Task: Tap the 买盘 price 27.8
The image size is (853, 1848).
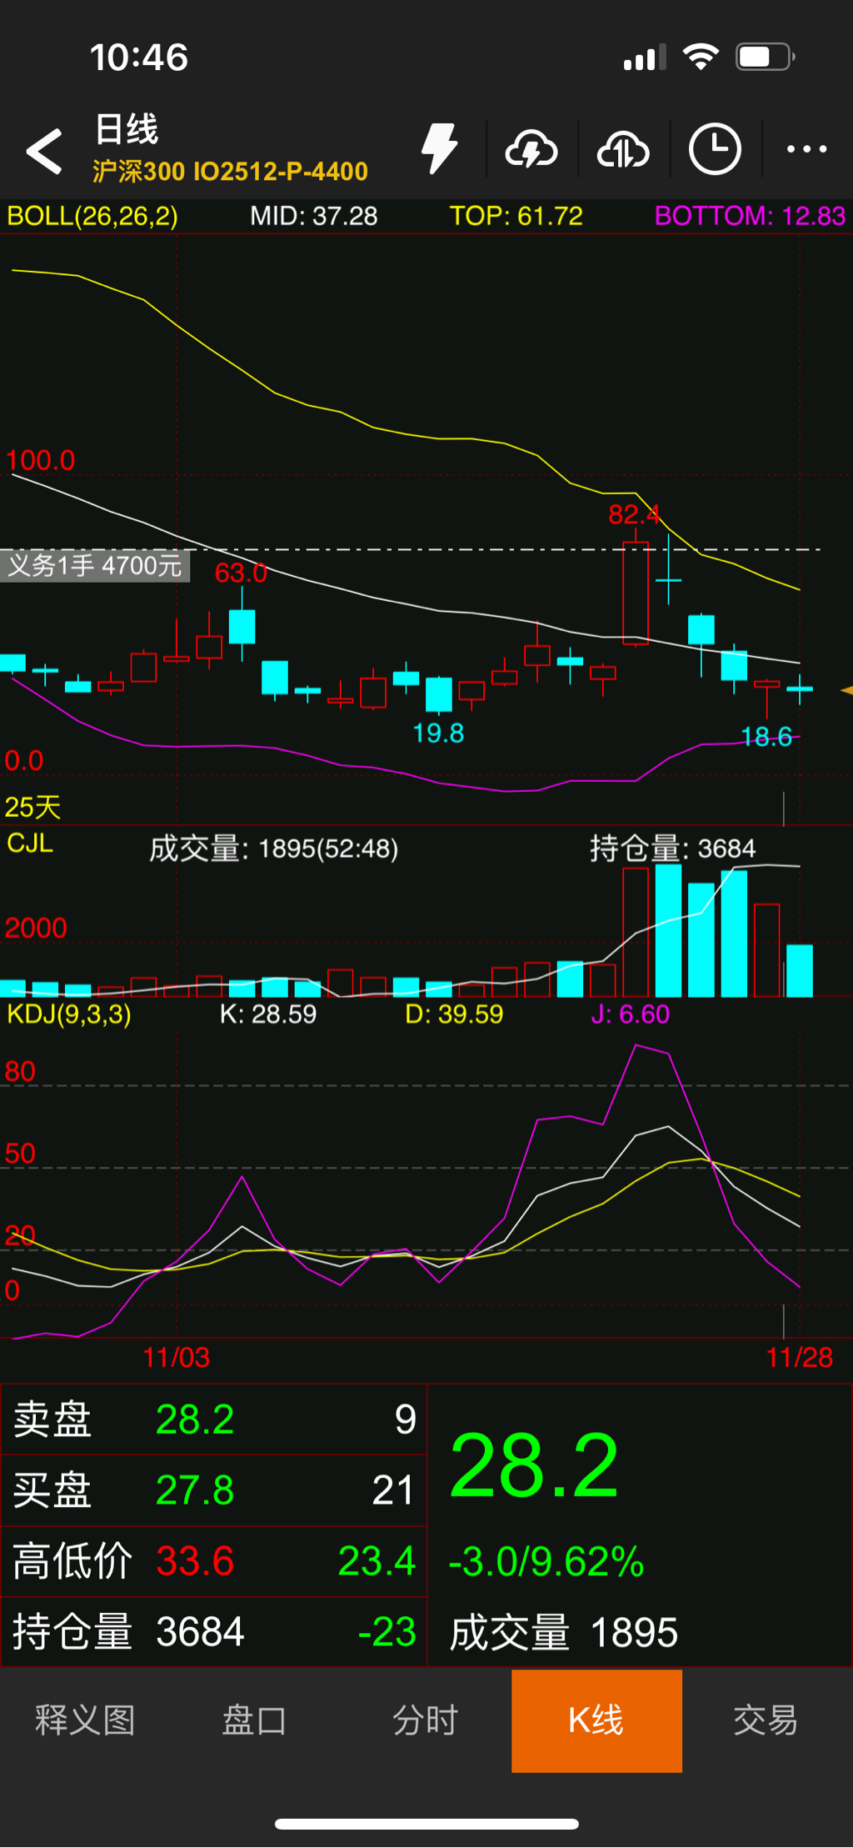Action: [x=195, y=1490]
